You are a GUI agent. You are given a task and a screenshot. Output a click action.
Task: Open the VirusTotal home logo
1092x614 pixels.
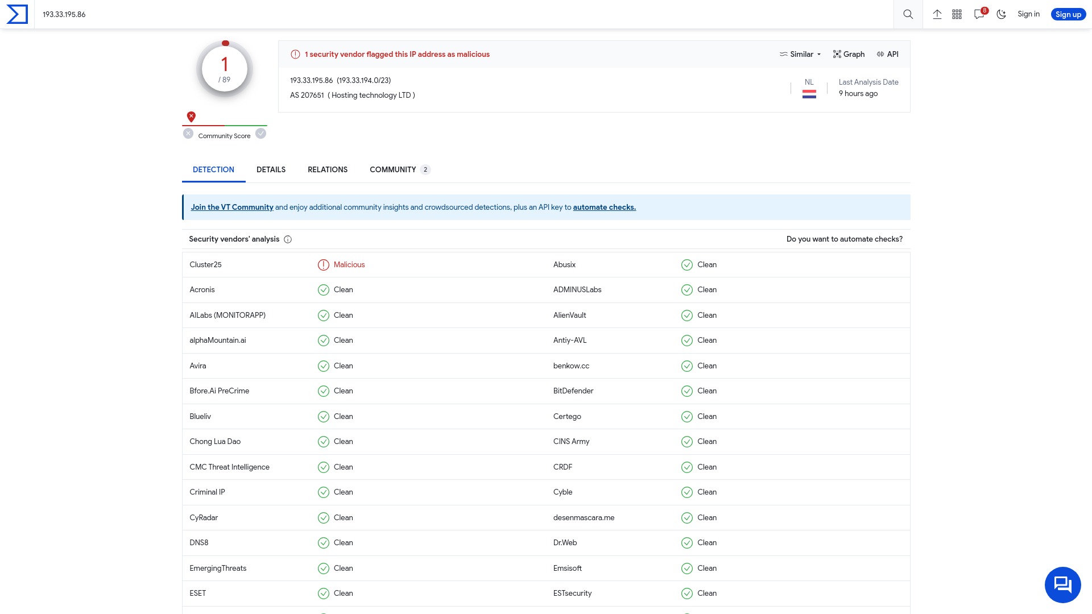coord(17,14)
